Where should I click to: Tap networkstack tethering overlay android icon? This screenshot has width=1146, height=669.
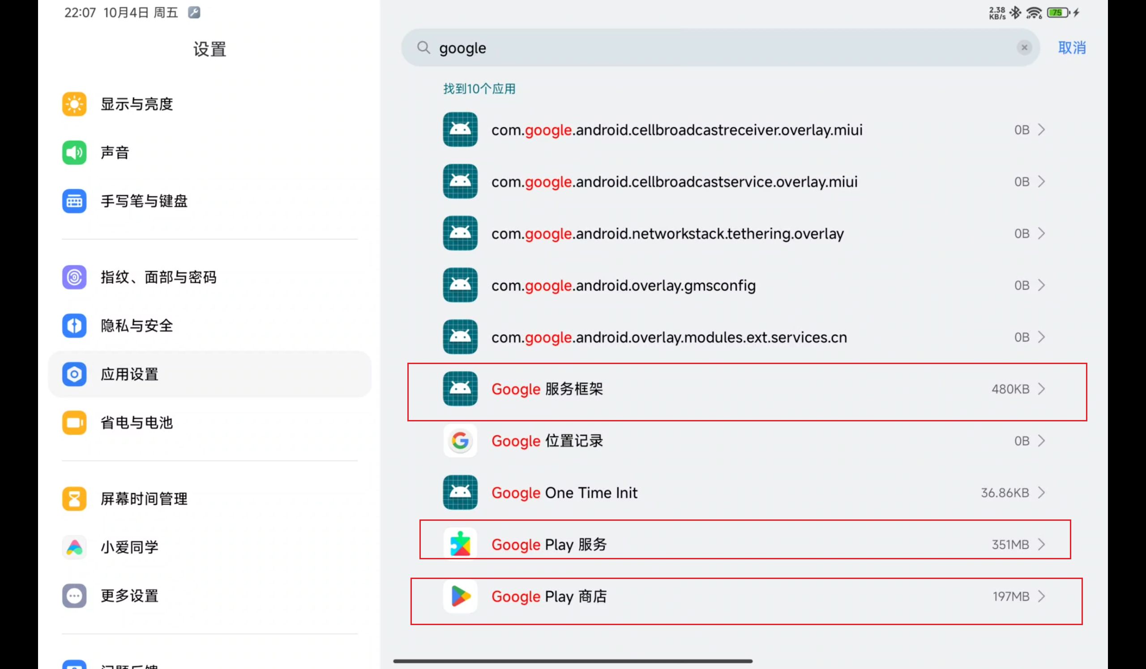460,233
